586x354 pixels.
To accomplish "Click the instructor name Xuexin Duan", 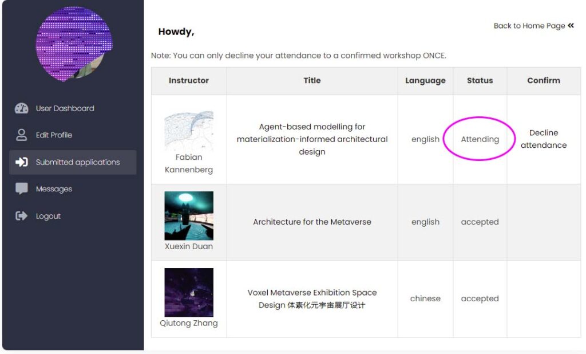I will 189,246.
